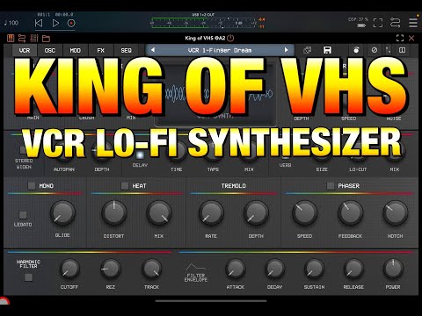Toggle the DELAY enable light
The height and width of the screenshot is (316, 422).
coord(140,155)
